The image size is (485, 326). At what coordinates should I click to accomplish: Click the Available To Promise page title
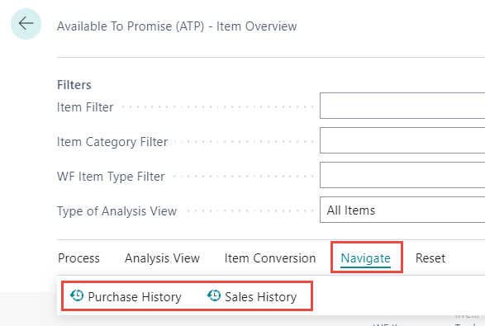coord(177,26)
